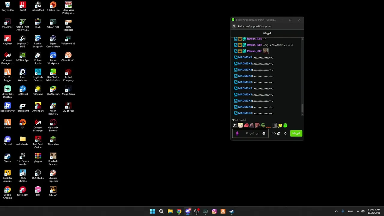
Task: Open Opera GX Browser shortcut
Action: (53, 126)
